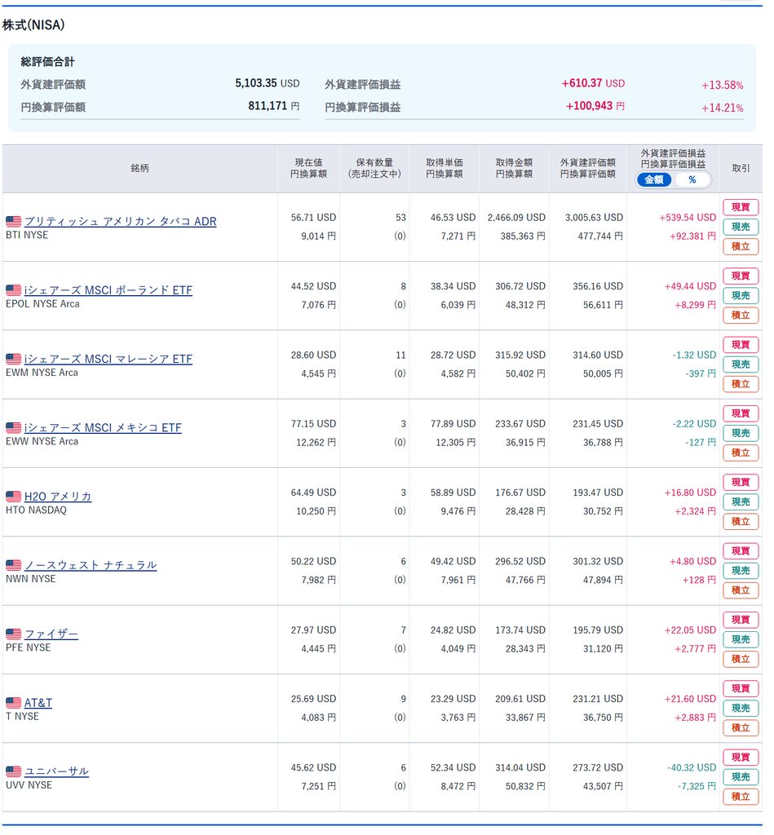Click 現売 button for PFE row
774x835 pixels.
coord(741,639)
